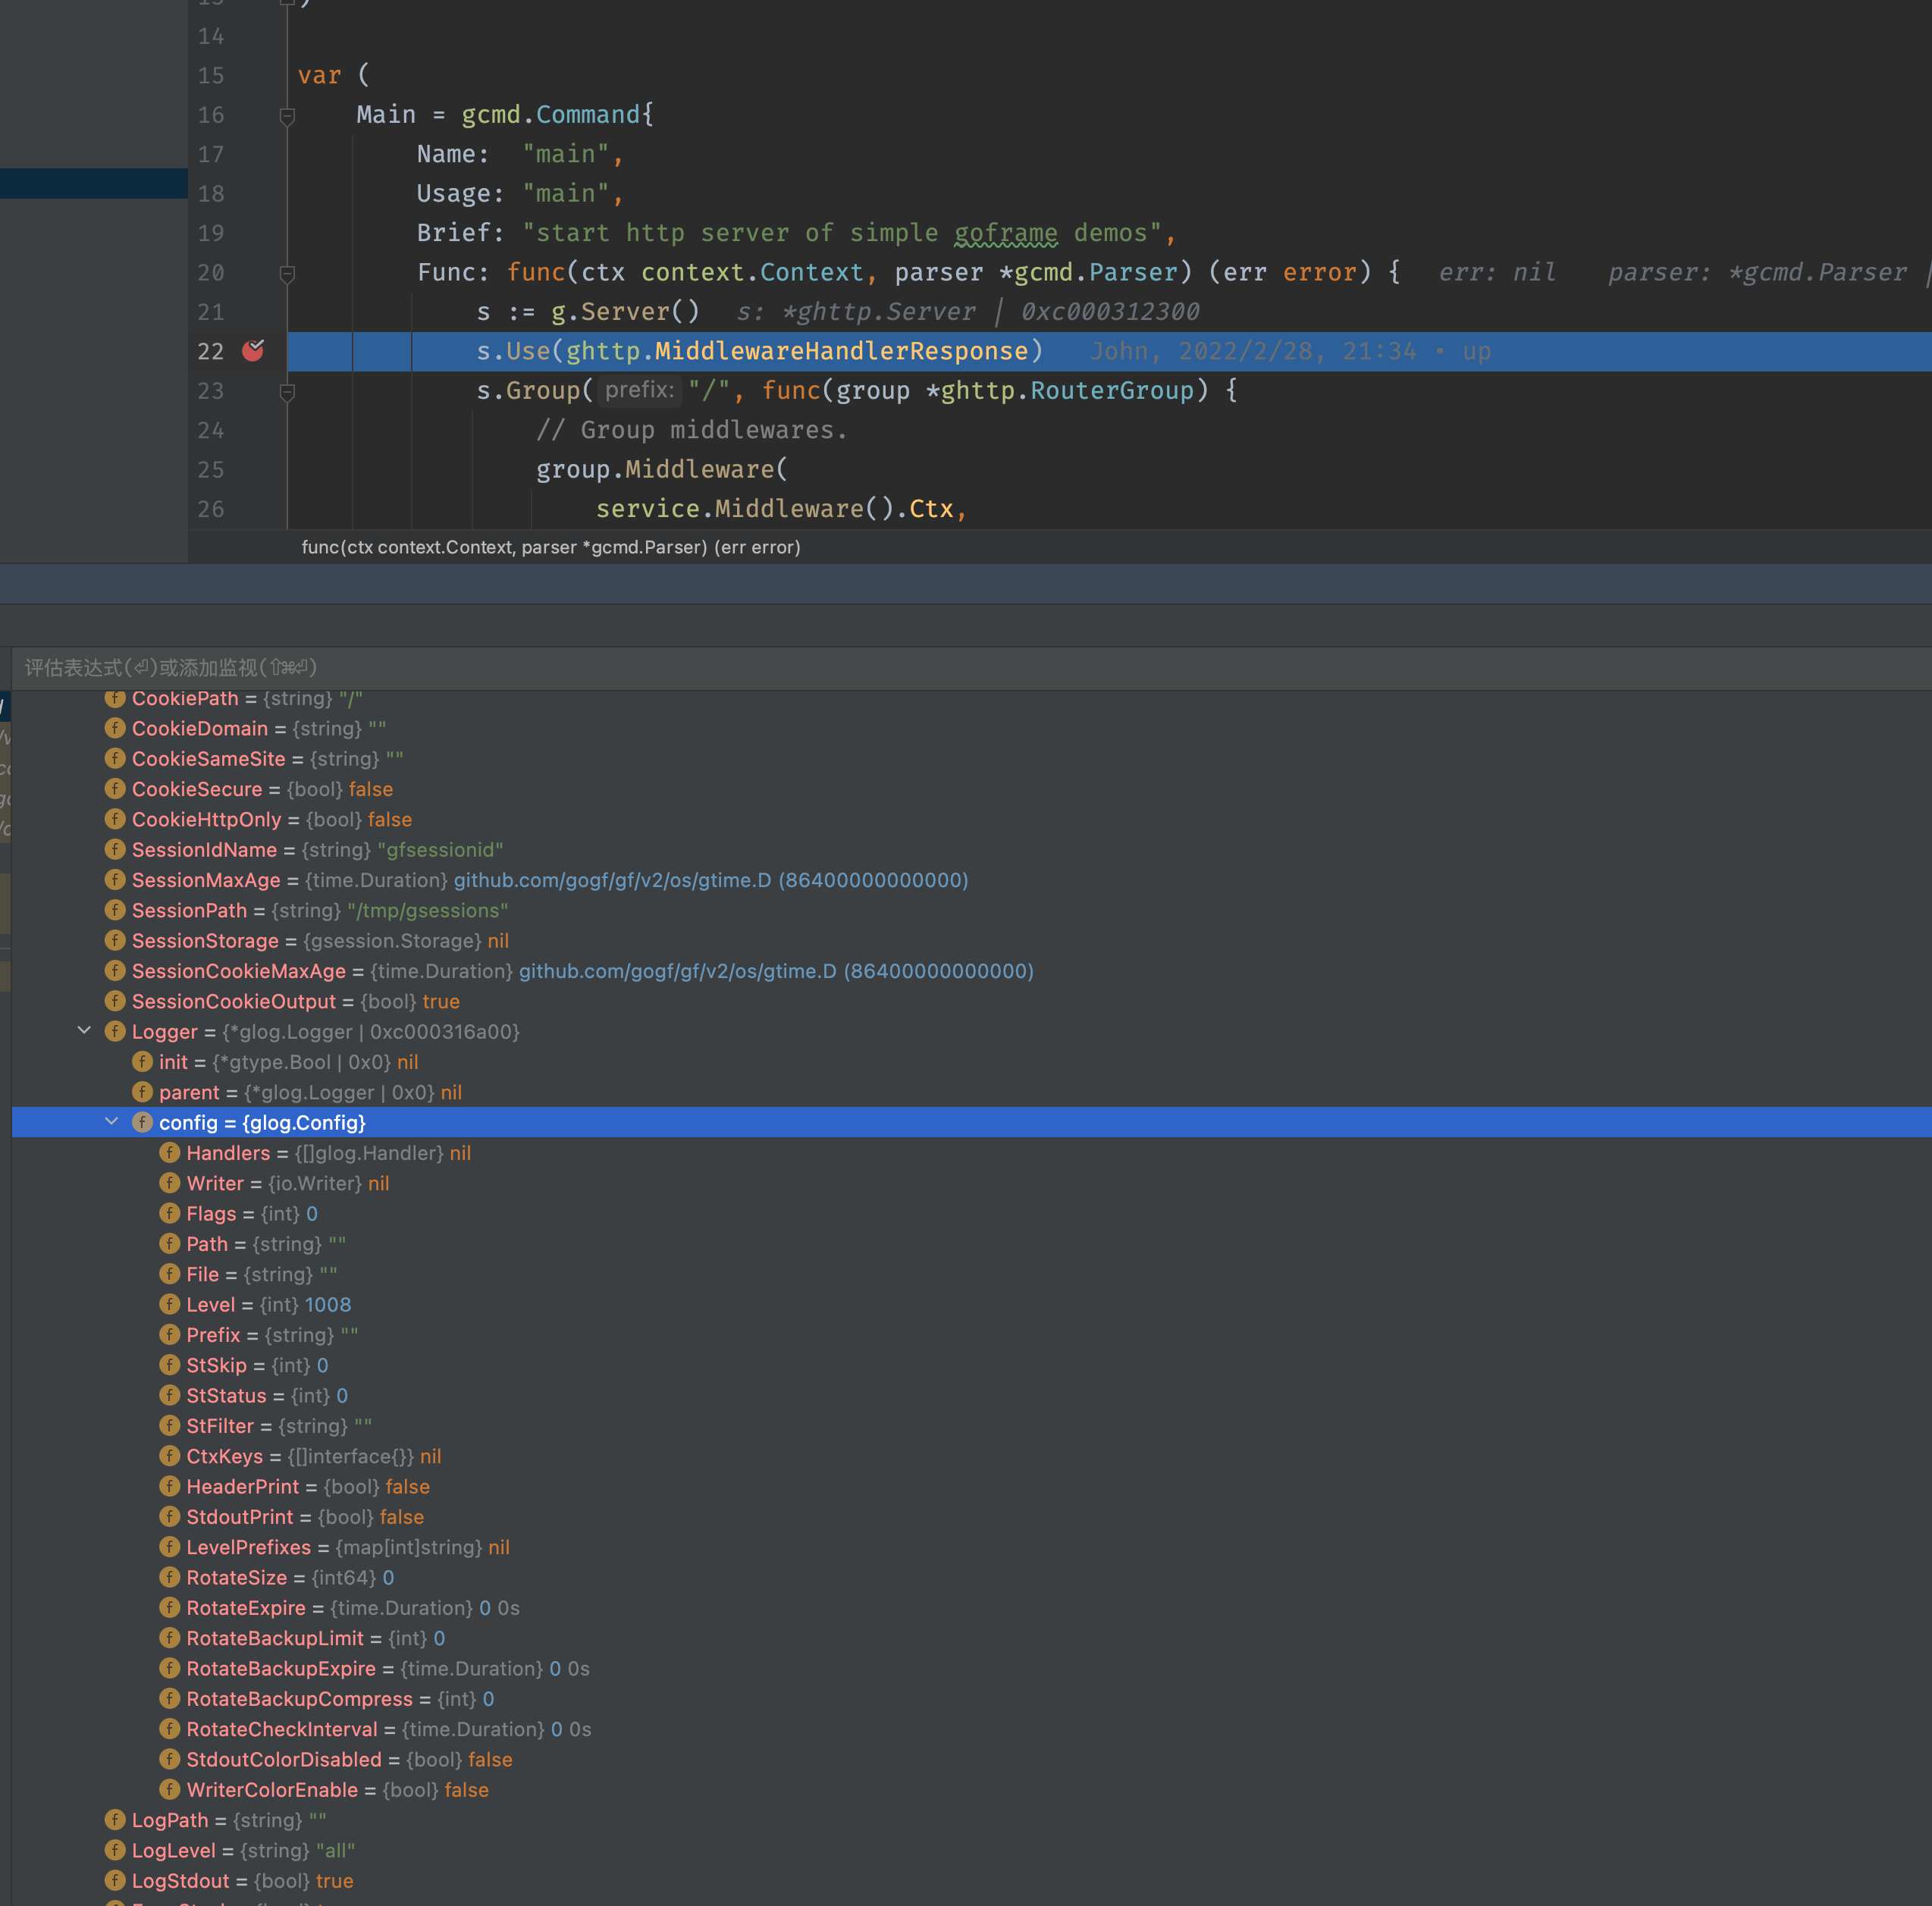Fold the s.Group block at line 23
Image resolution: width=1932 pixels, height=1906 pixels.
(288, 391)
